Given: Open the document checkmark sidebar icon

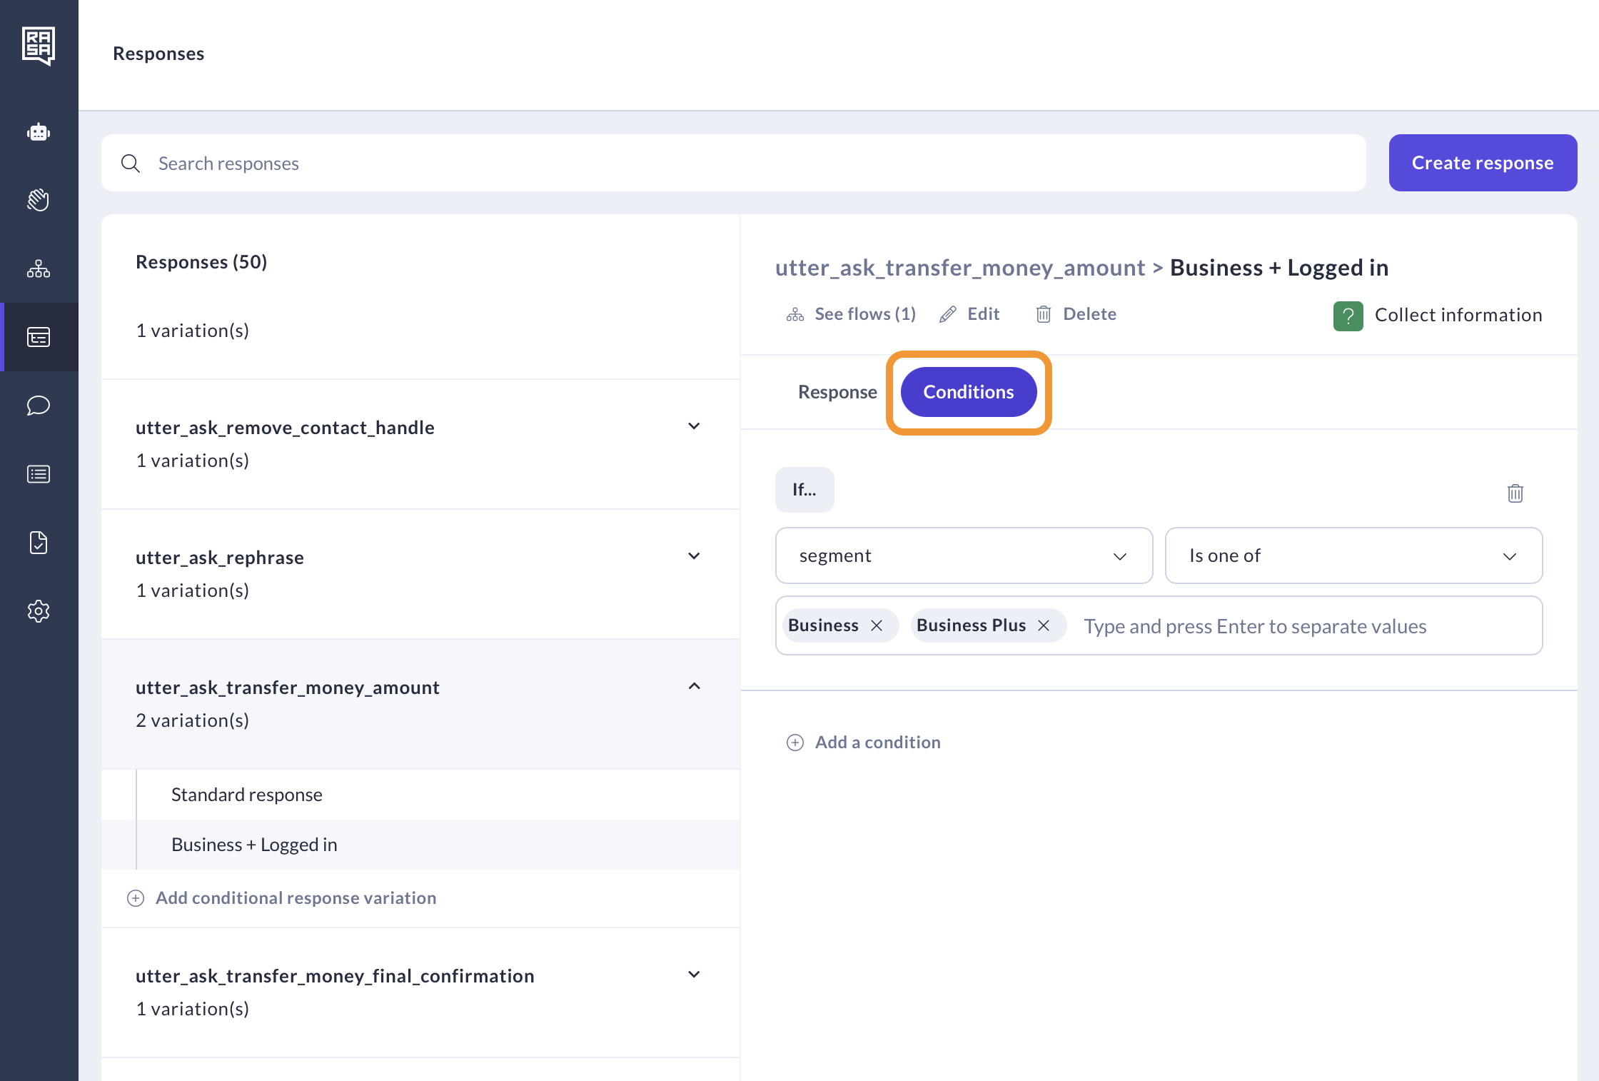Looking at the screenshot, I should pos(39,543).
